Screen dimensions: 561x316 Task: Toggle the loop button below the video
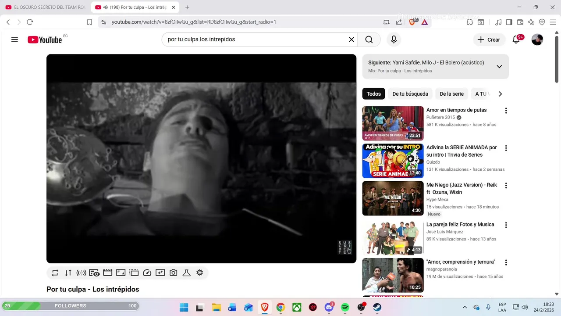(x=55, y=273)
